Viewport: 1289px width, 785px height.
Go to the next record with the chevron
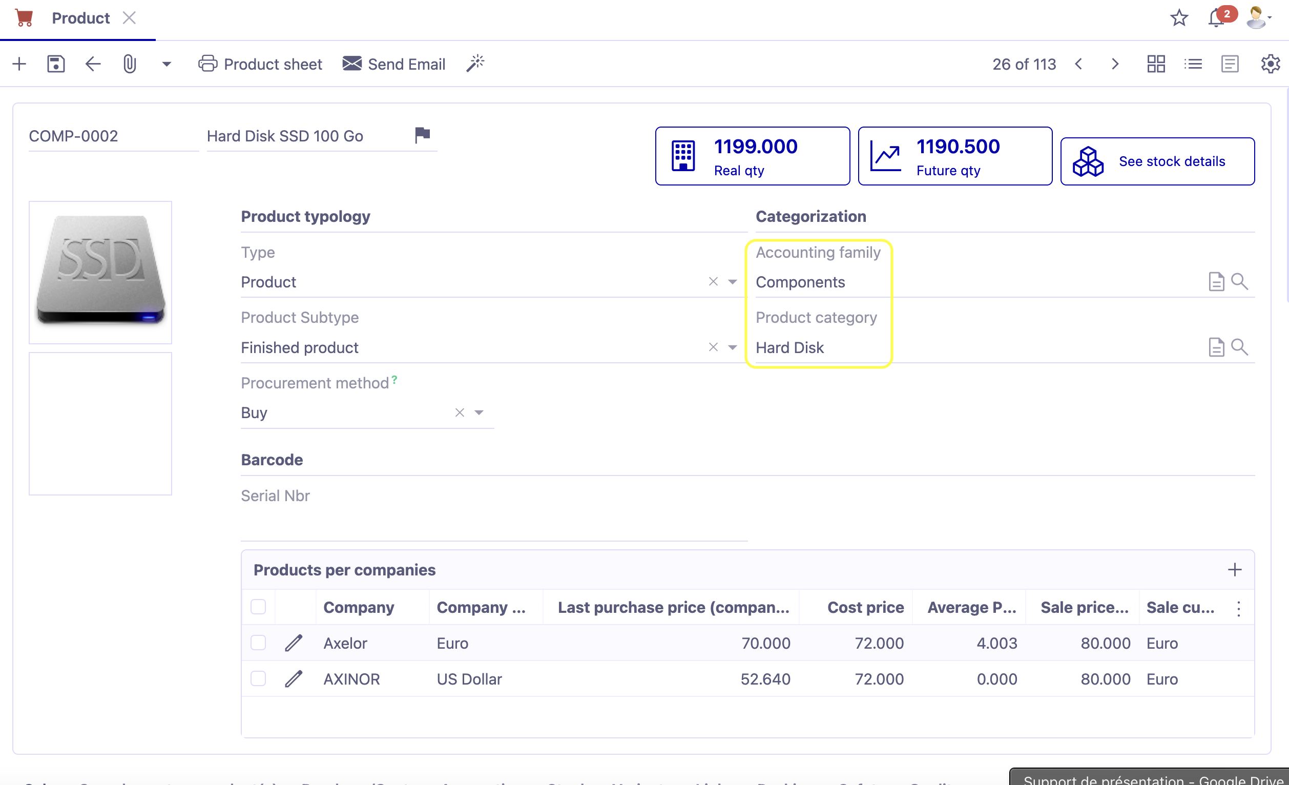click(x=1115, y=64)
